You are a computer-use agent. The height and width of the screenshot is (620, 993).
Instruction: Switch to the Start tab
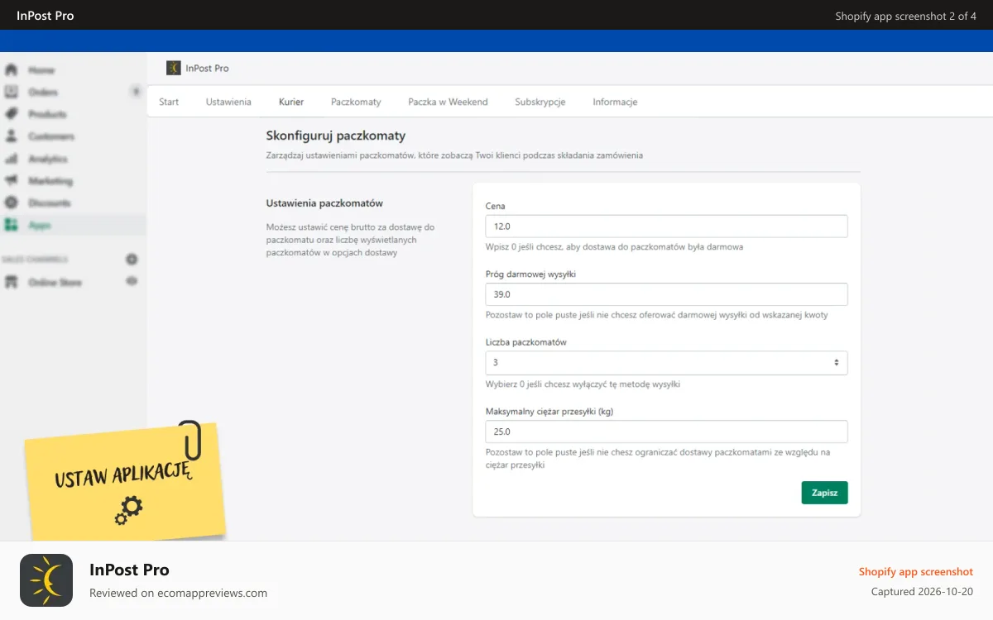(x=169, y=102)
